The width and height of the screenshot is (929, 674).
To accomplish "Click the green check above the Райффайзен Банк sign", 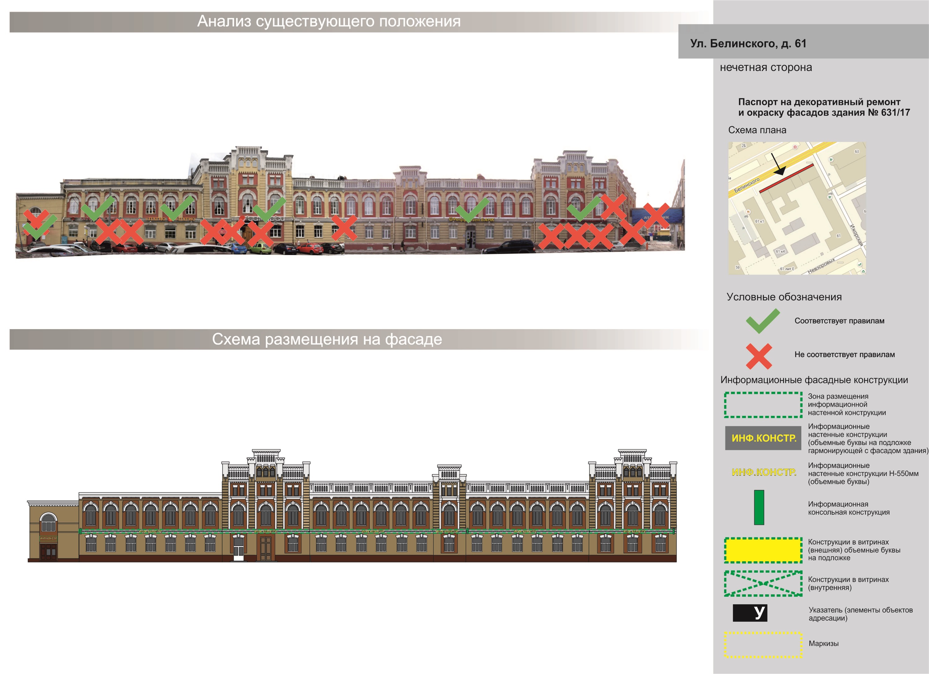I will [472, 210].
